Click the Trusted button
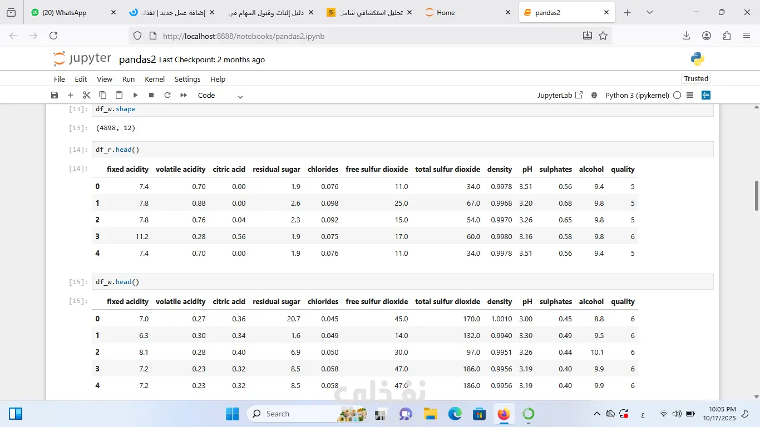The width and height of the screenshot is (760, 427). pos(696,79)
